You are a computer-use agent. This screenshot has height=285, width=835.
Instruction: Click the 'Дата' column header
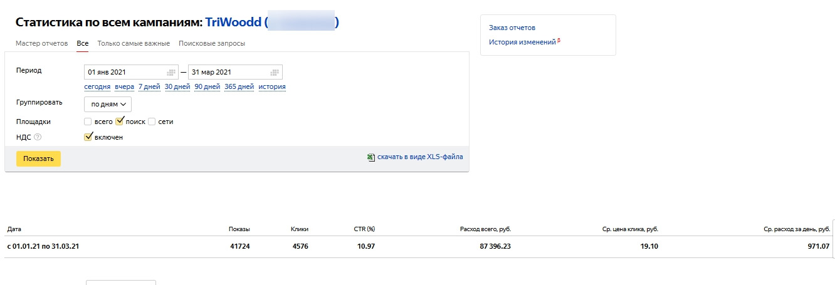click(14, 229)
